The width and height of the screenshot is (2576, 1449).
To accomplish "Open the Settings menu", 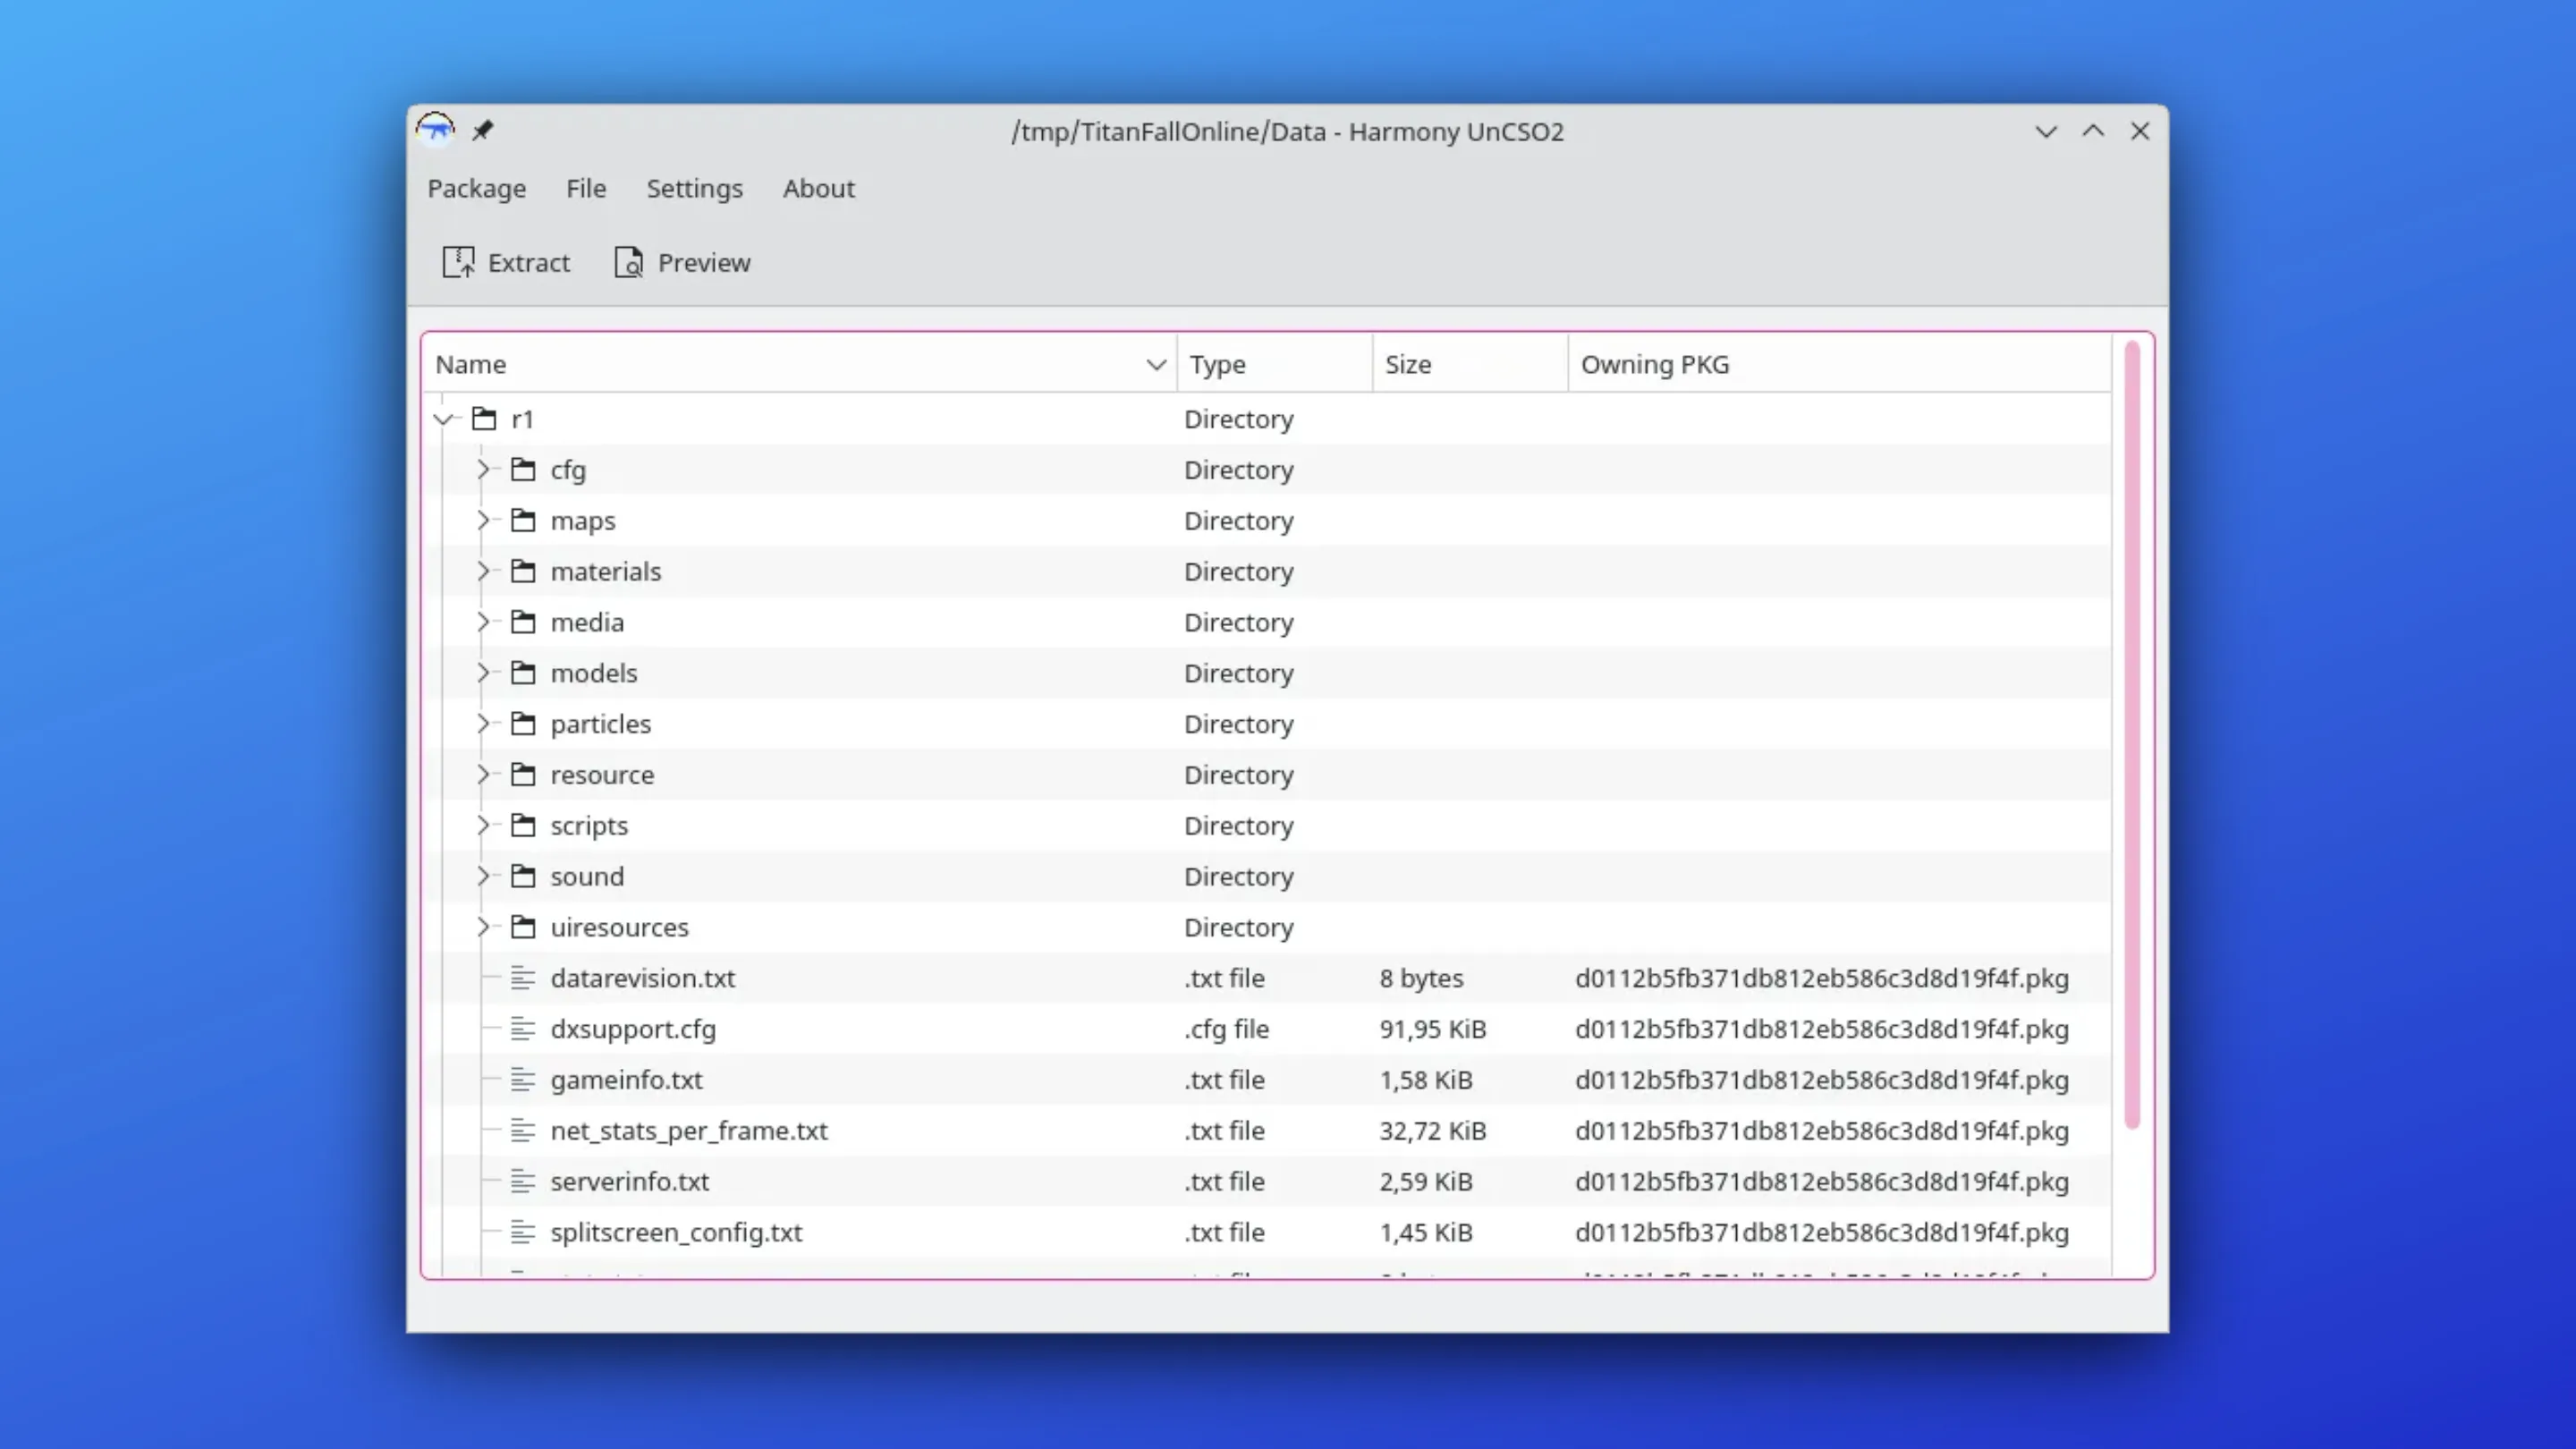I will [694, 188].
